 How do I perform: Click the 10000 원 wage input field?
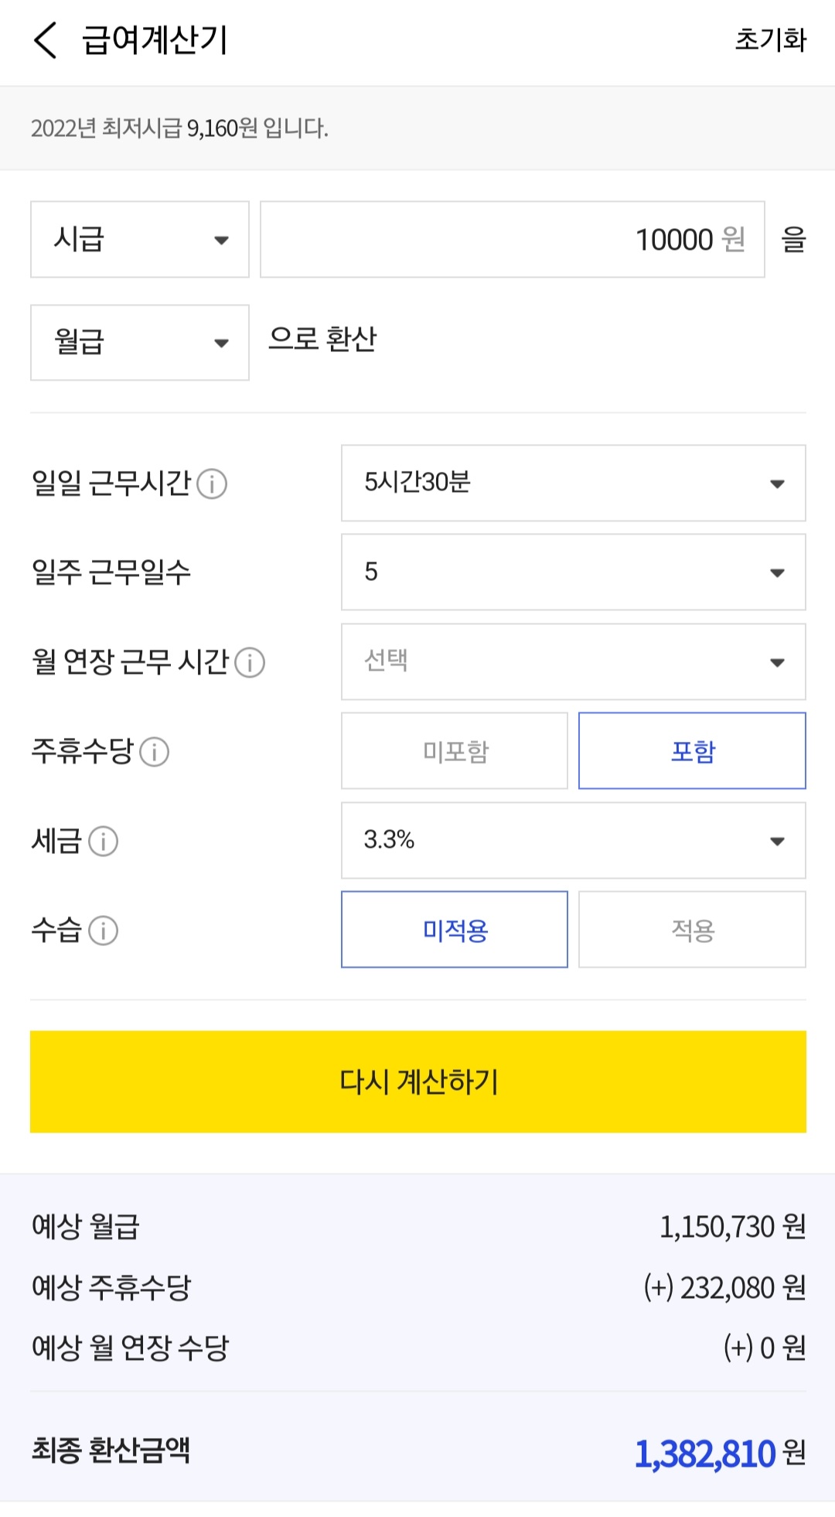click(512, 240)
